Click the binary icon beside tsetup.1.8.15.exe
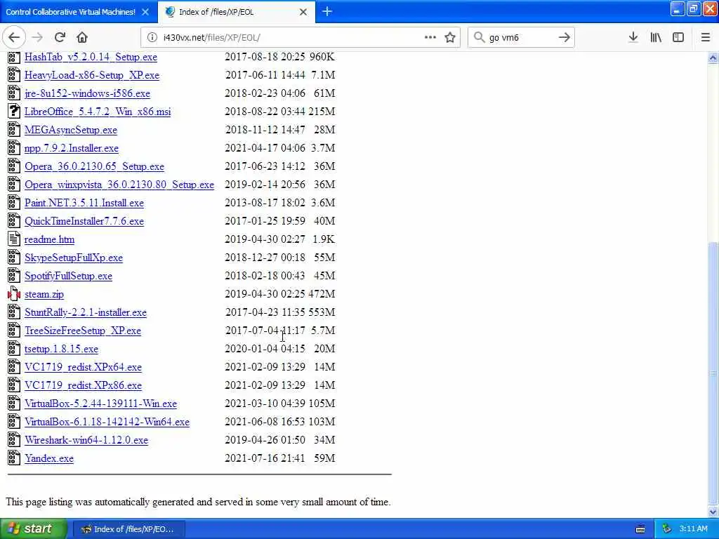This screenshot has width=719, height=539. click(x=14, y=348)
